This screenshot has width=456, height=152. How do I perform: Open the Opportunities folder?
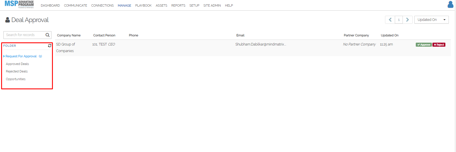click(x=16, y=79)
